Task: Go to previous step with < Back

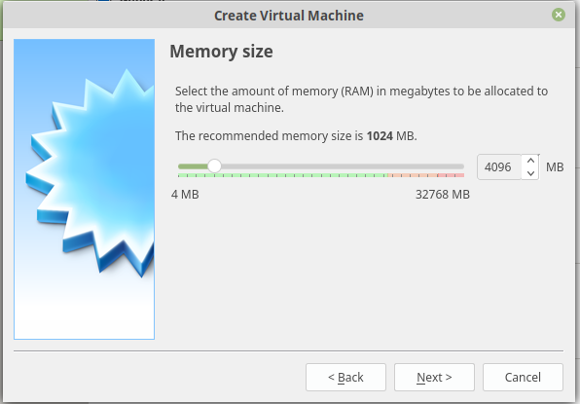Action: click(x=345, y=377)
